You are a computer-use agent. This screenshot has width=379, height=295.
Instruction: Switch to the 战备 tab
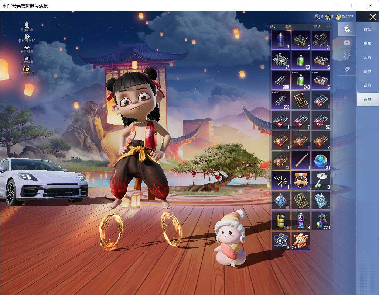pos(368,86)
